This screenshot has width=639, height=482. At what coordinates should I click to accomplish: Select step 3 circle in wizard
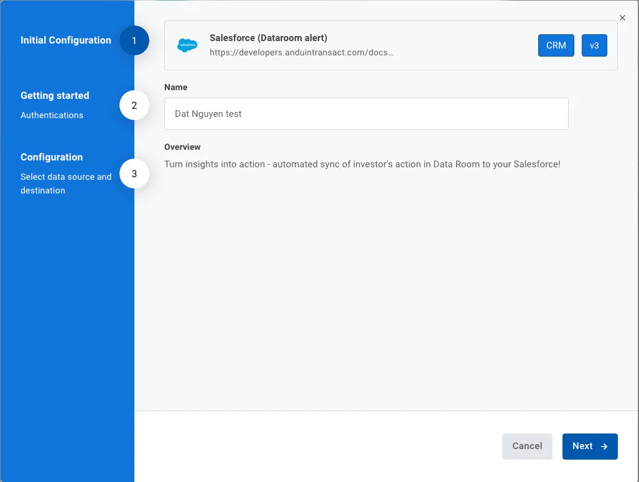pos(134,174)
